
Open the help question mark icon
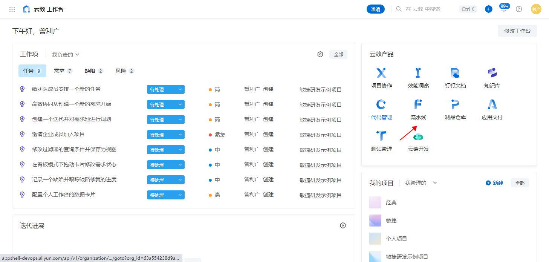click(519, 9)
